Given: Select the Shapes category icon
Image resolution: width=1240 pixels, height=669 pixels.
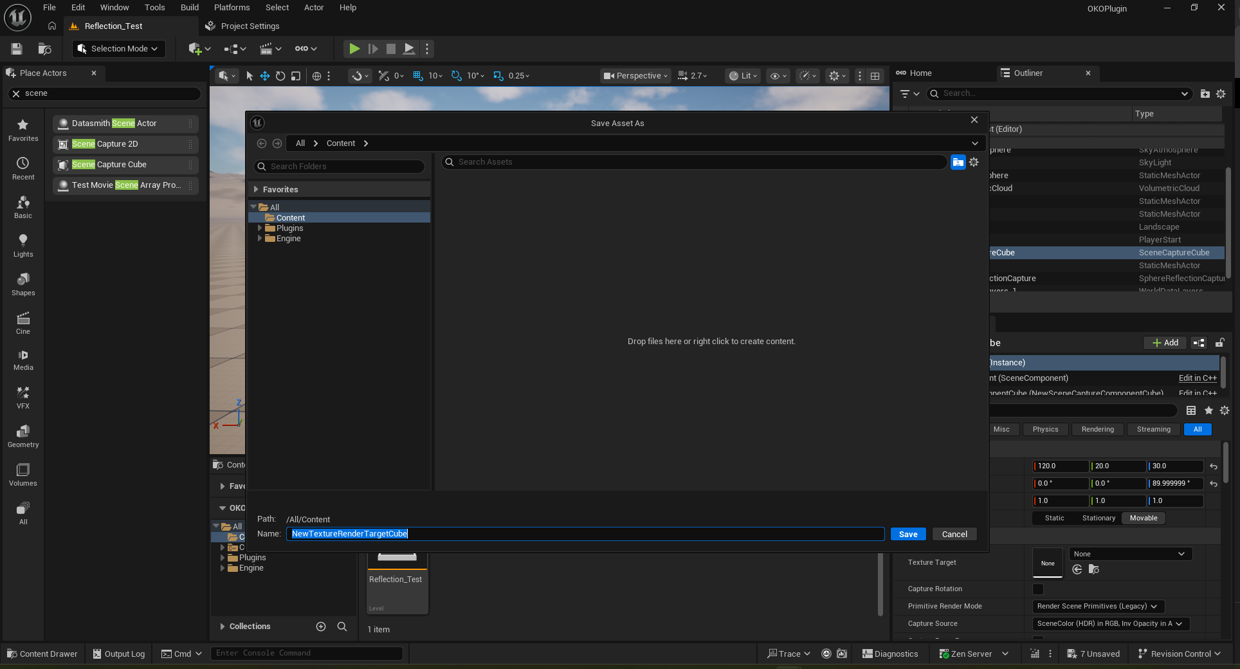Looking at the screenshot, I should [x=23, y=284].
